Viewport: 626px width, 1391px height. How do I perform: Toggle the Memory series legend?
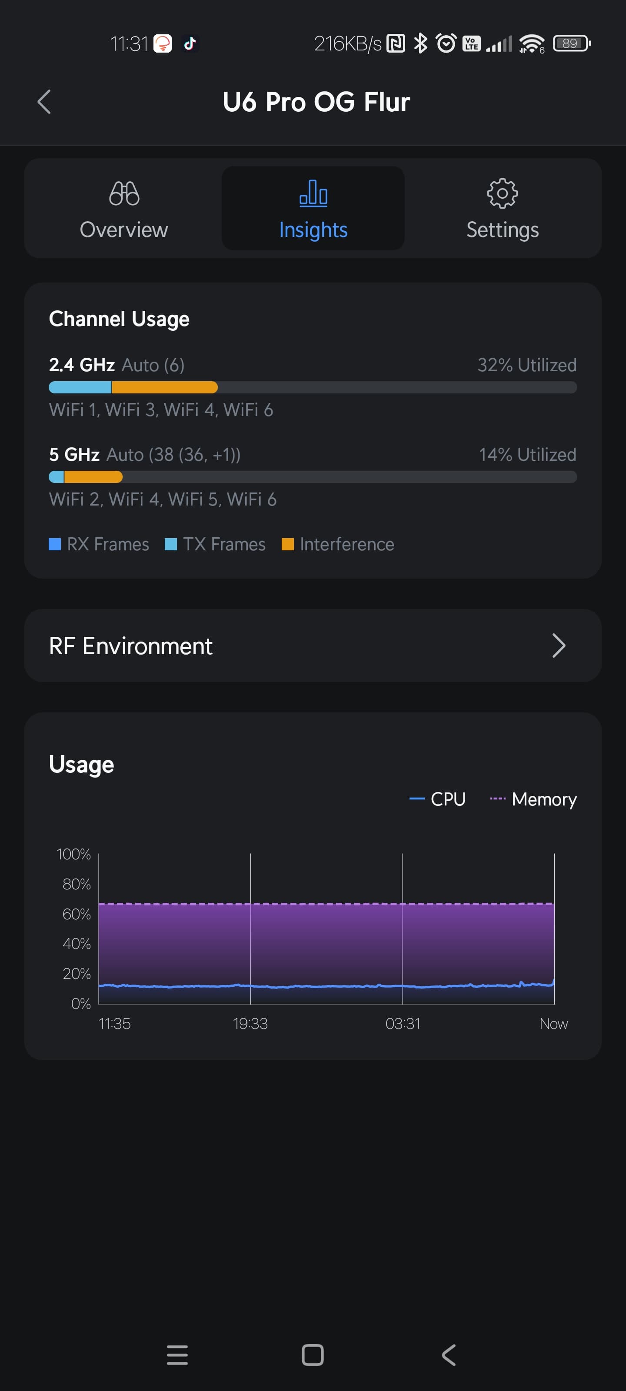[x=533, y=799]
